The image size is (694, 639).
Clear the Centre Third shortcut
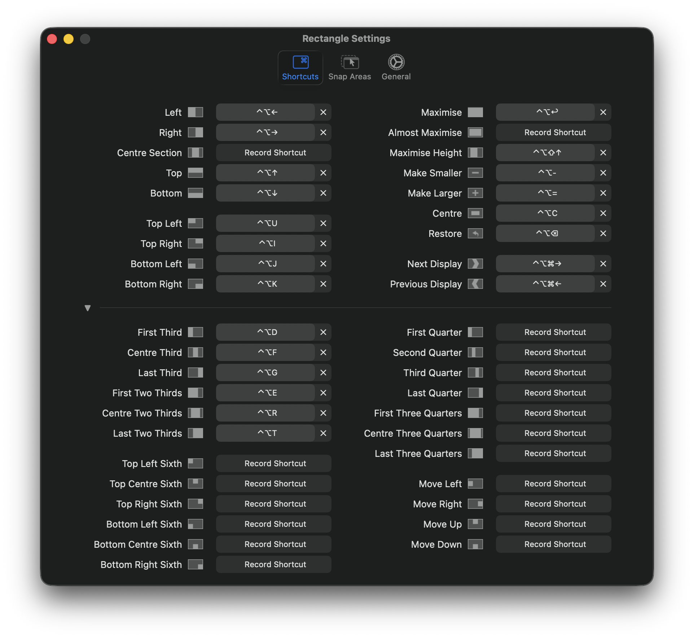pos(323,352)
